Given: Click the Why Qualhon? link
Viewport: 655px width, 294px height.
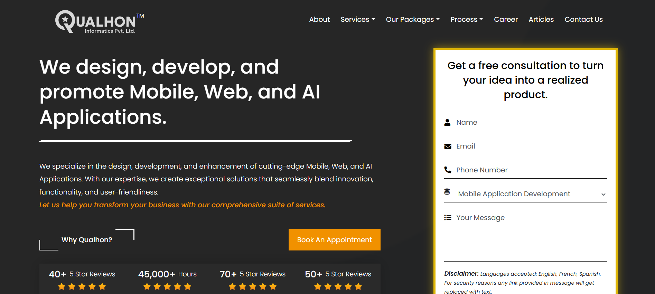Looking at the screenshot, I should (x=87, y=240).
